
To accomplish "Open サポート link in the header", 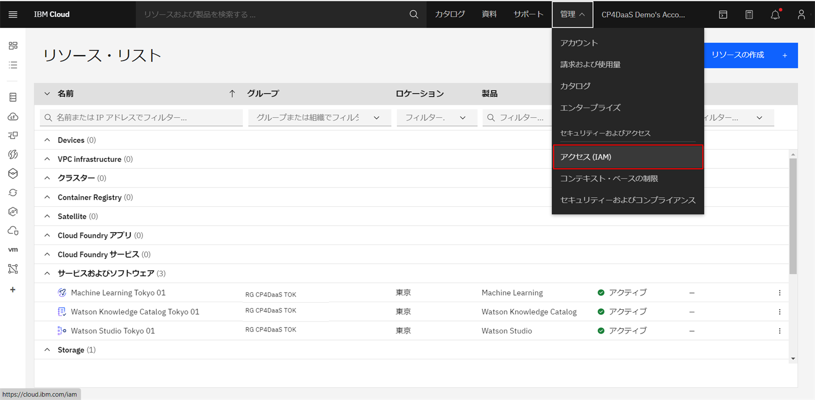I will (528, 14).
